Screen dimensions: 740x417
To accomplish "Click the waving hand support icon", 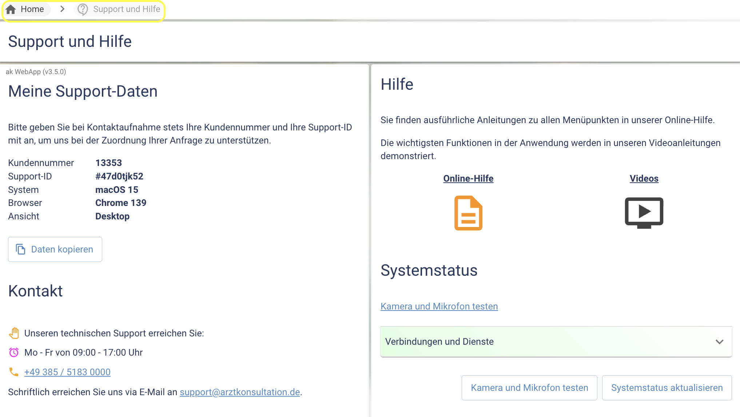I will point(14,333).
